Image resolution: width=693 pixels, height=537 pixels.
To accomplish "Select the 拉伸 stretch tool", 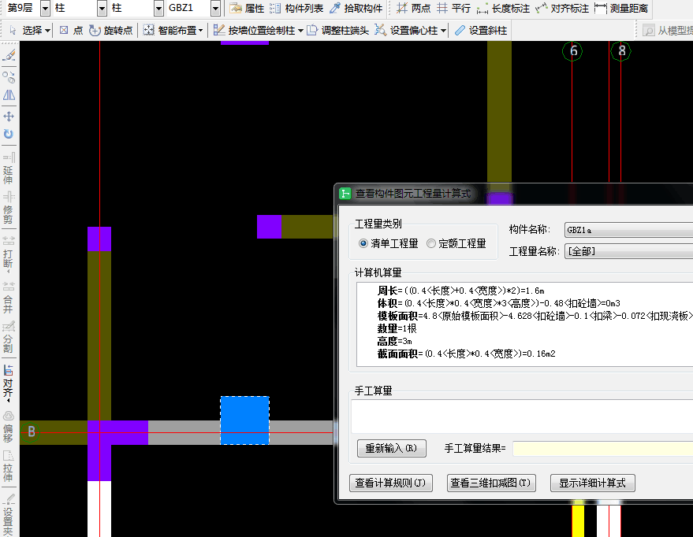I will [x=9, y=466].
